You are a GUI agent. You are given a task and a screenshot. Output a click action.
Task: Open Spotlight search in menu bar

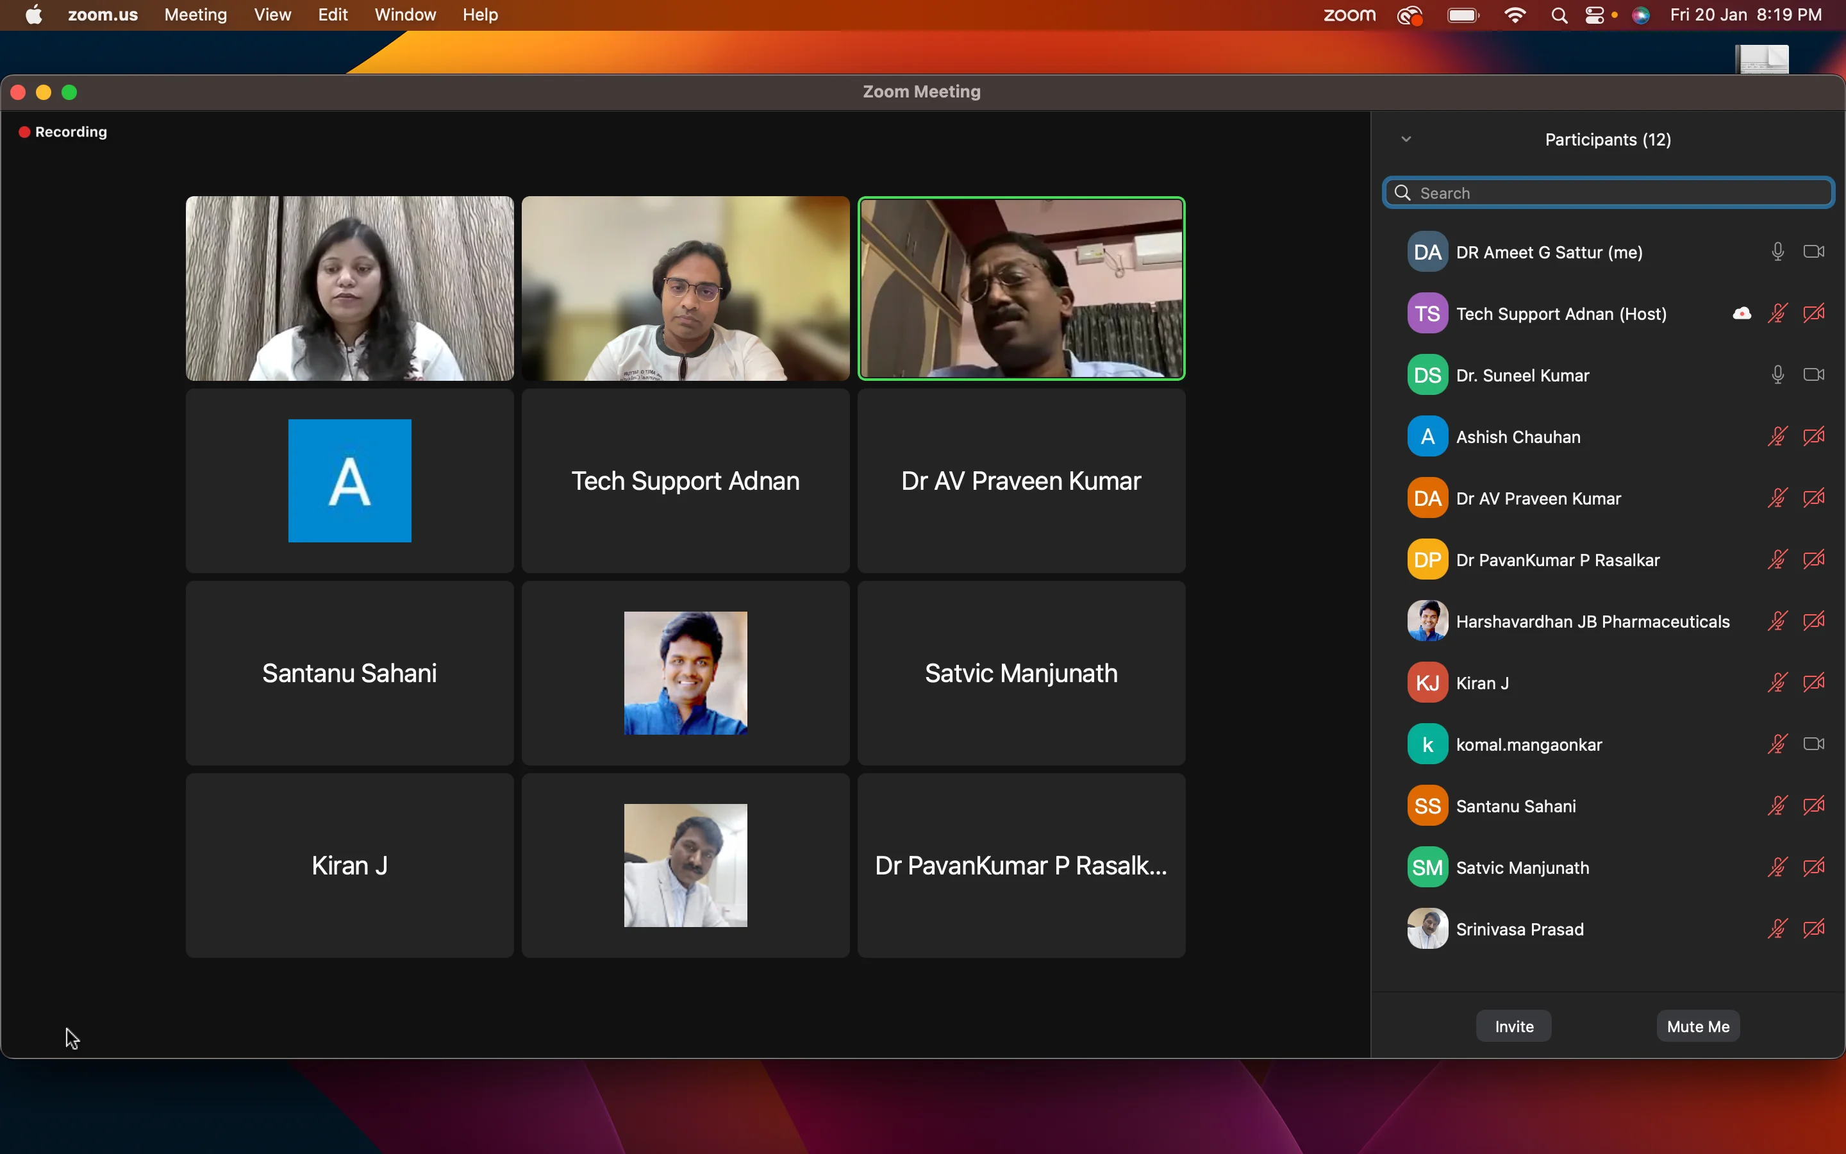click(x=1559, y=15)
